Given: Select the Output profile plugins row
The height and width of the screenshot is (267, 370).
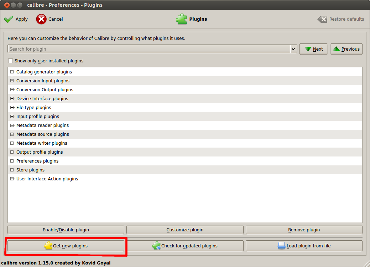Looking at the screenshot, I should pos(185,152).
